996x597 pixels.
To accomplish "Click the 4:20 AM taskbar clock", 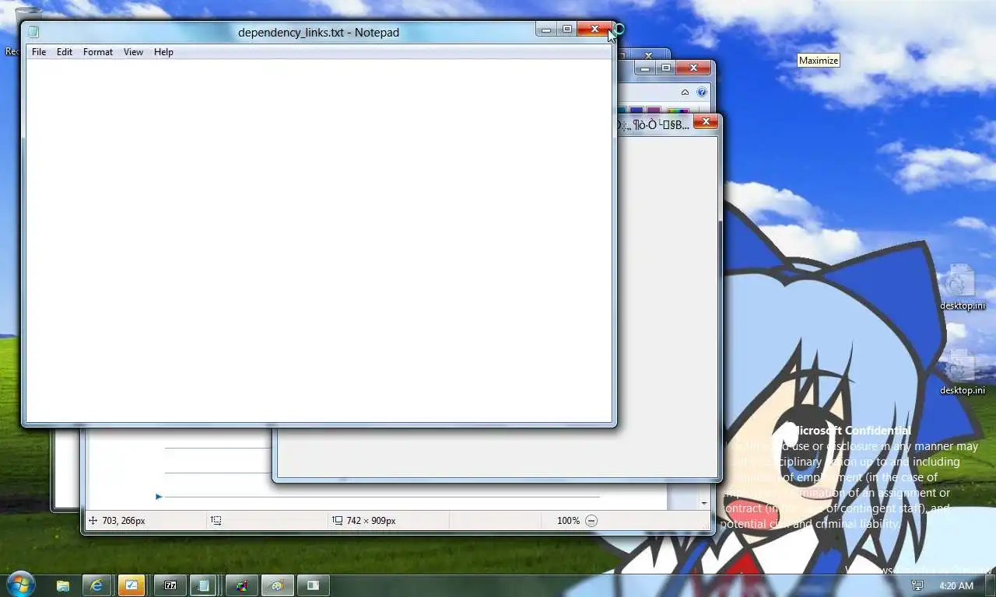I will click(956, 585).
